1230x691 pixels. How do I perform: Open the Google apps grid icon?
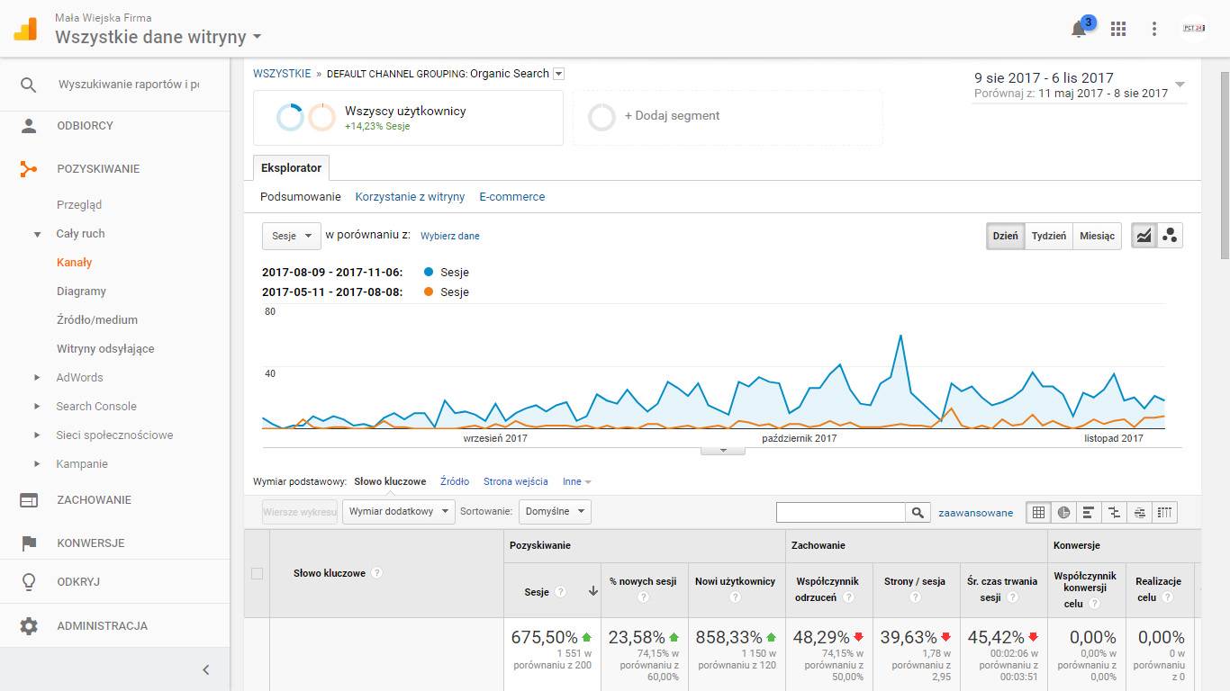(1118, 29)
